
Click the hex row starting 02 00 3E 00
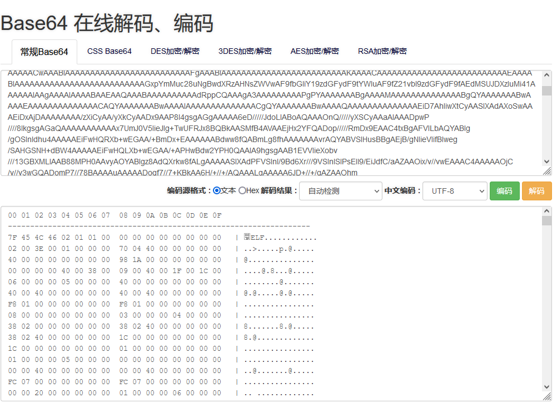[161, 249]
